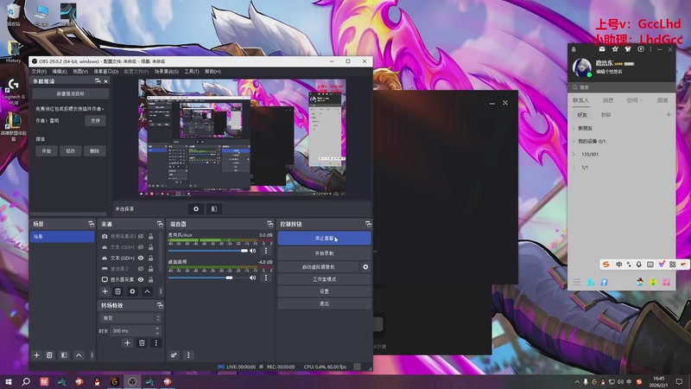691x389 pixels.
Task: Open OBS icon on Windows taskbar
Action: (x=132, y=381)
